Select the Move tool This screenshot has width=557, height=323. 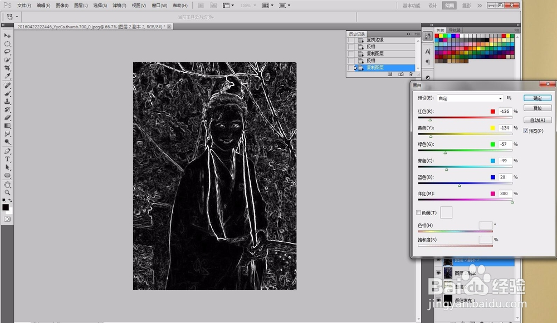coord(7,36)
